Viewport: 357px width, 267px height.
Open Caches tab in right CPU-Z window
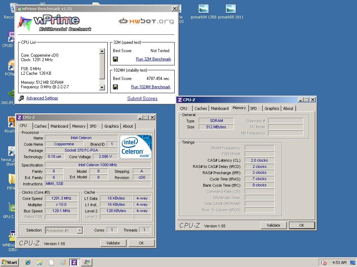click(x=200, y=108)
